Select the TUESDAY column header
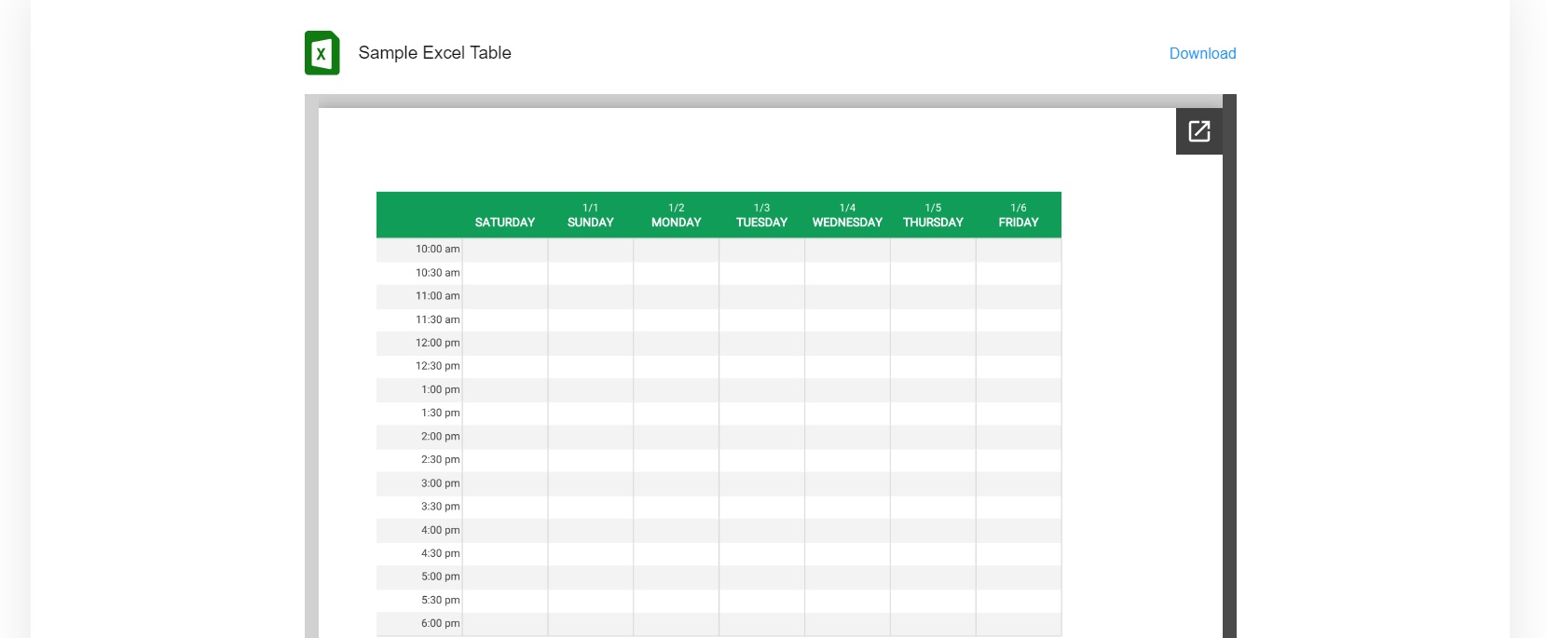 (762, 223)
